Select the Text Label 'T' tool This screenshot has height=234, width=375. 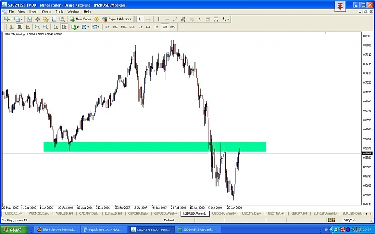(208, 19)
